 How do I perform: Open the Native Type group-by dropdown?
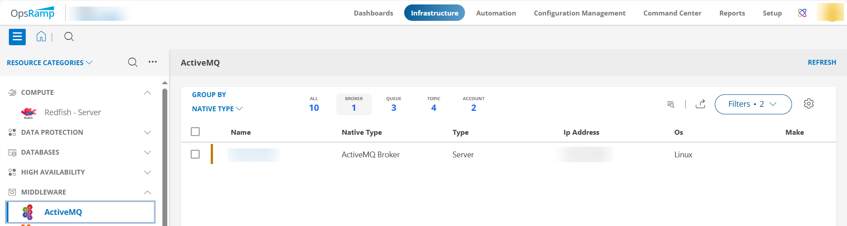coord(217,109)
